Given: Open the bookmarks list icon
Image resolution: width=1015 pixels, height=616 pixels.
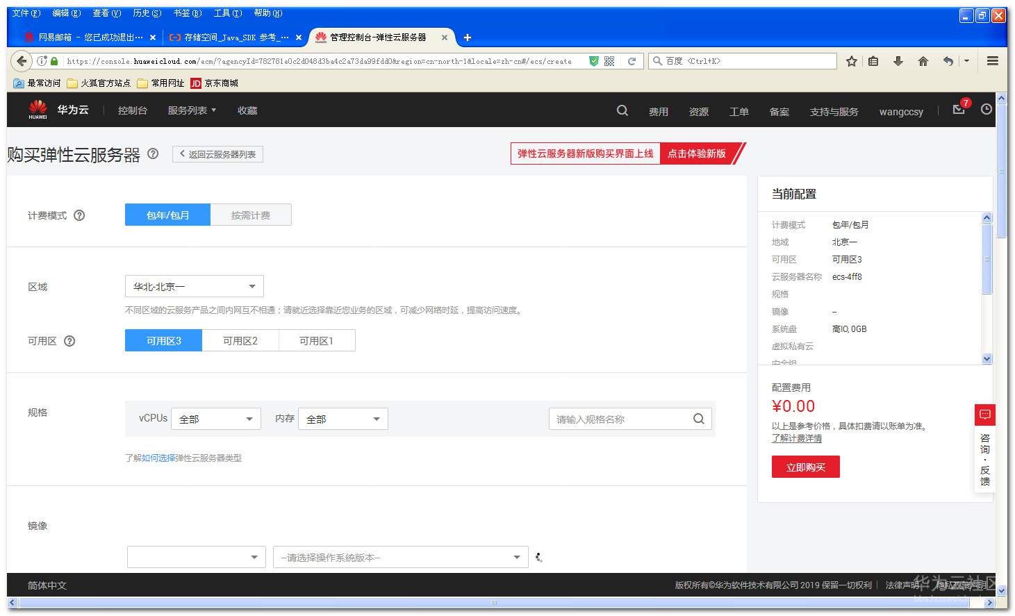Looking at the screenshot, I should click(x=873, y=61).
